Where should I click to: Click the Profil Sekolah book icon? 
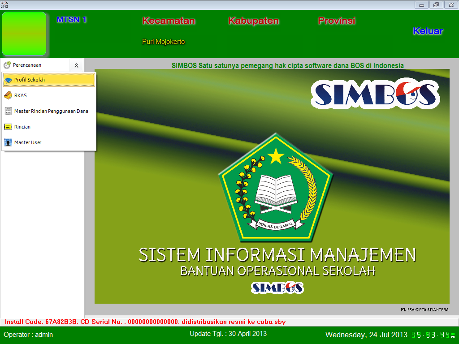(8, 80)
